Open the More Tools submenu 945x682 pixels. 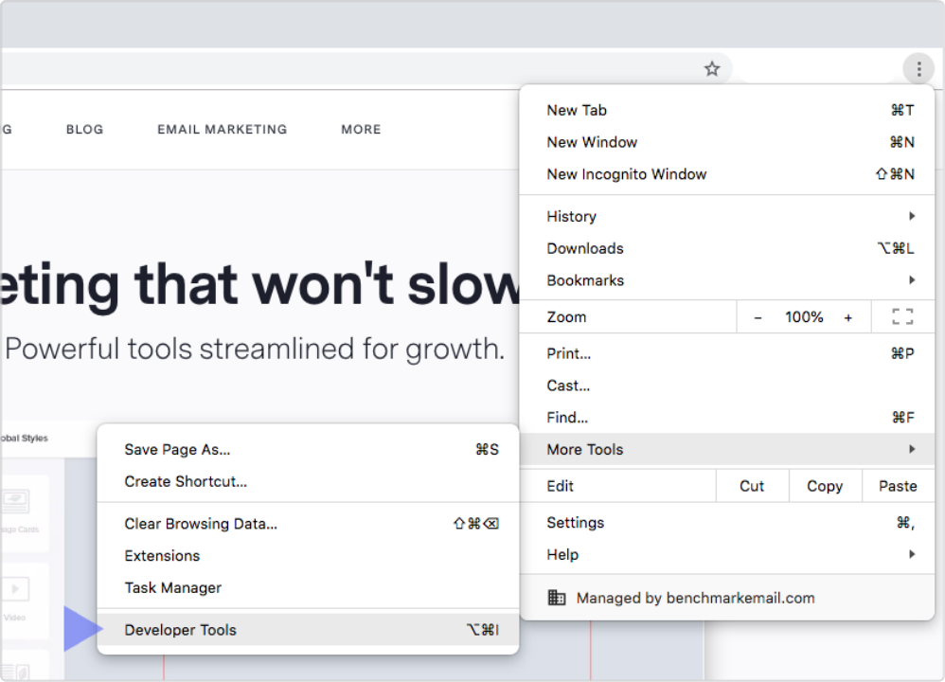point(727,449)
